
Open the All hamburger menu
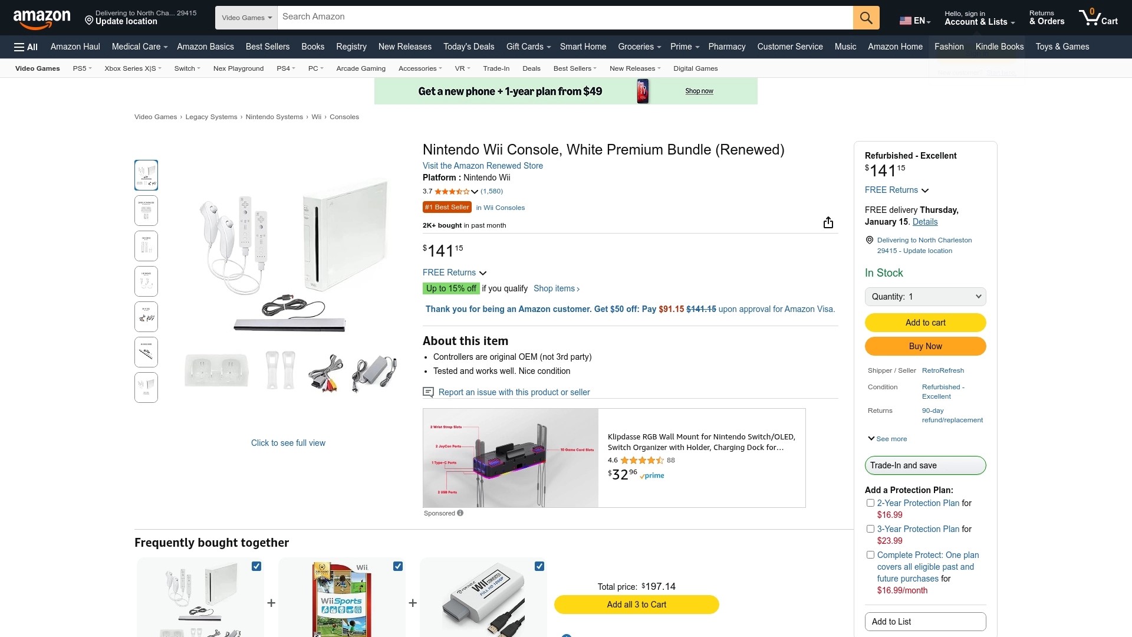click(26, 47)
